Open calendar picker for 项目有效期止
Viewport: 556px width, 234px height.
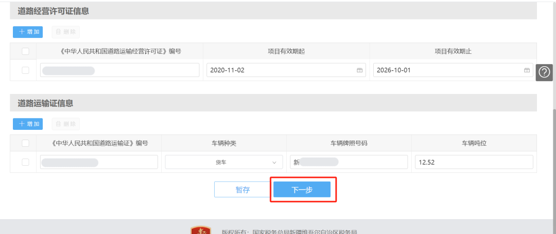click(527, 70)
